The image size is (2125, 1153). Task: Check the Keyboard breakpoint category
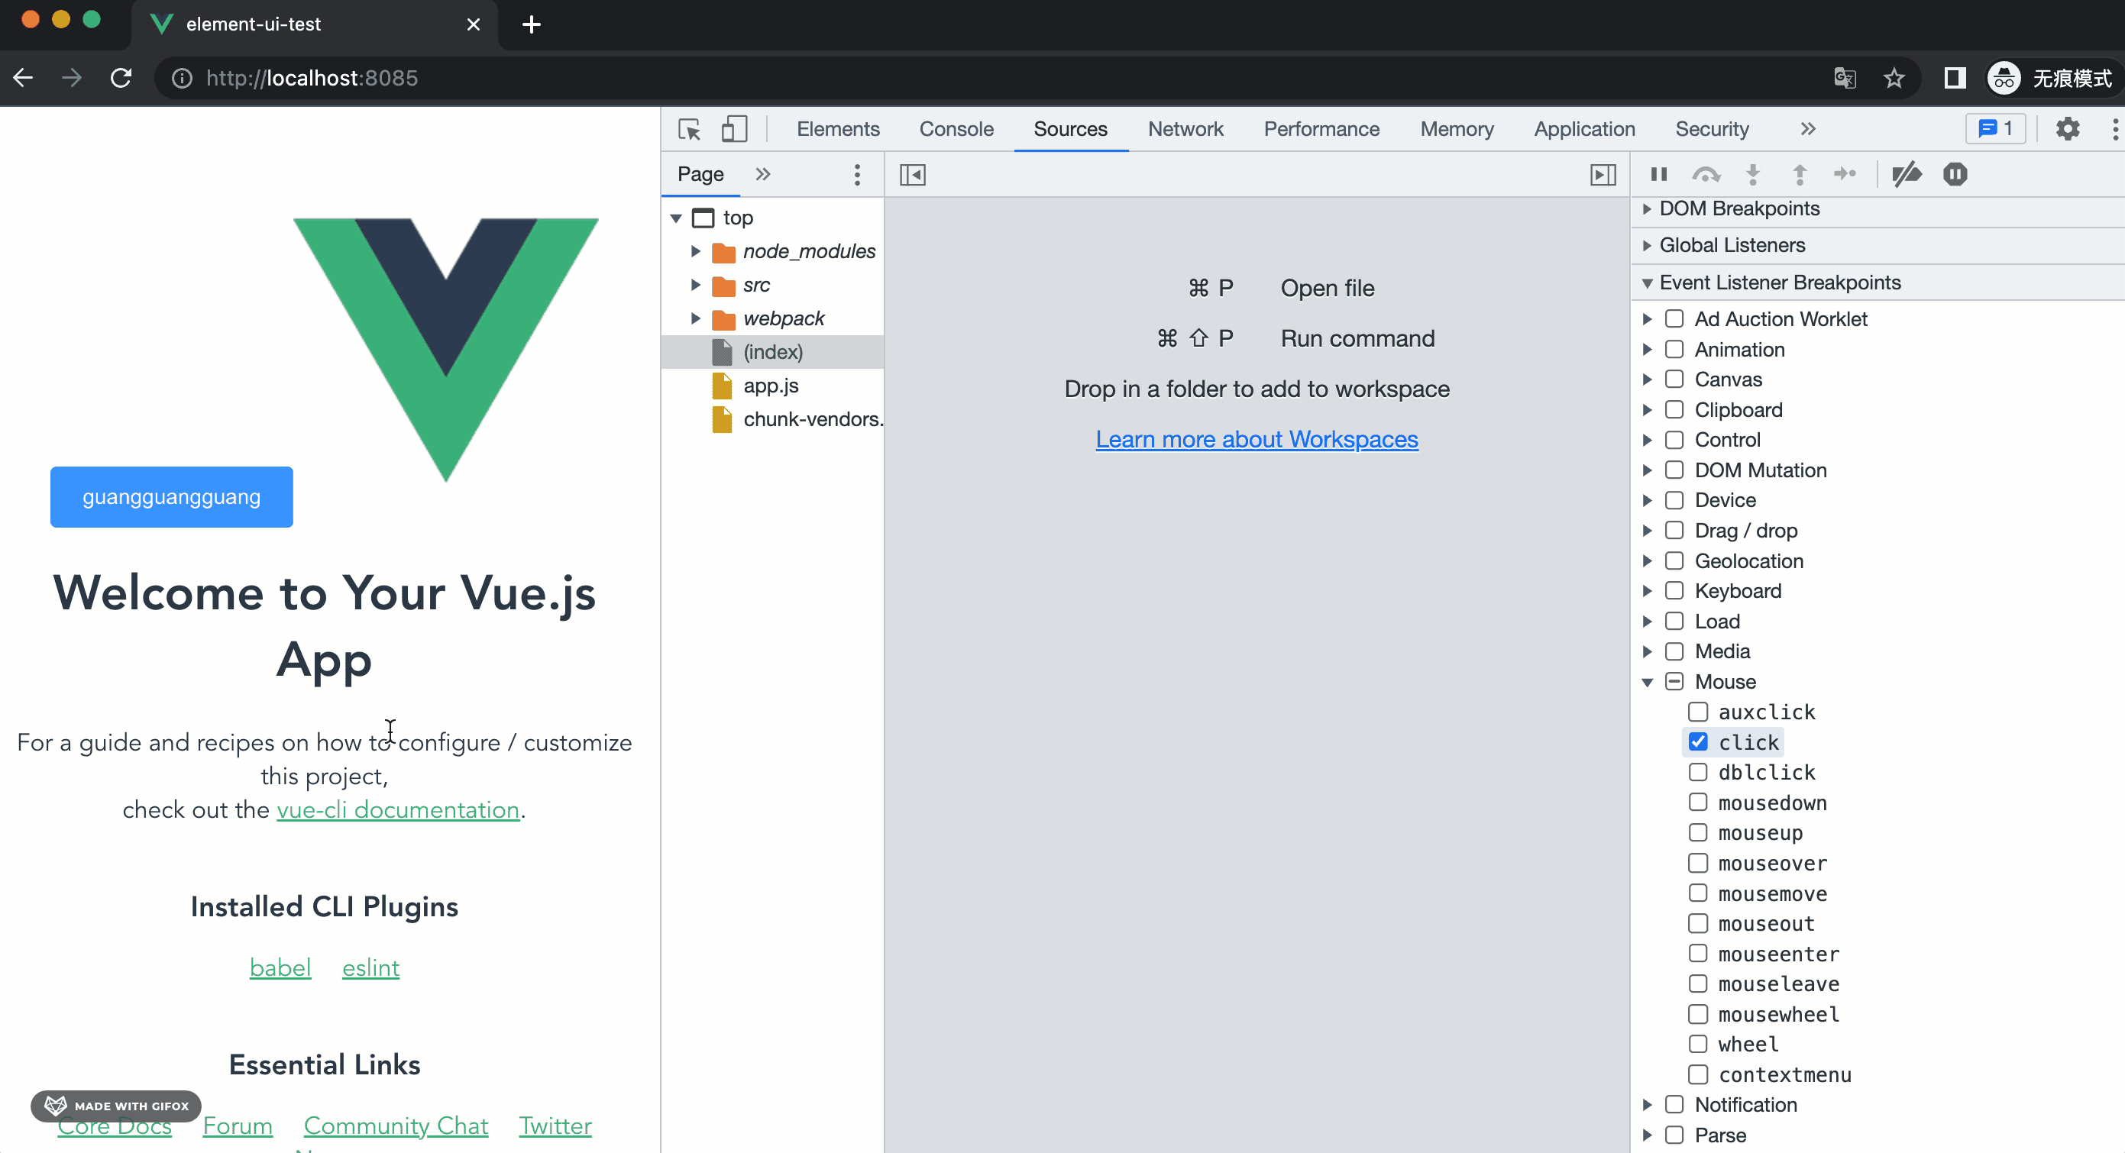click(1674, 590)
